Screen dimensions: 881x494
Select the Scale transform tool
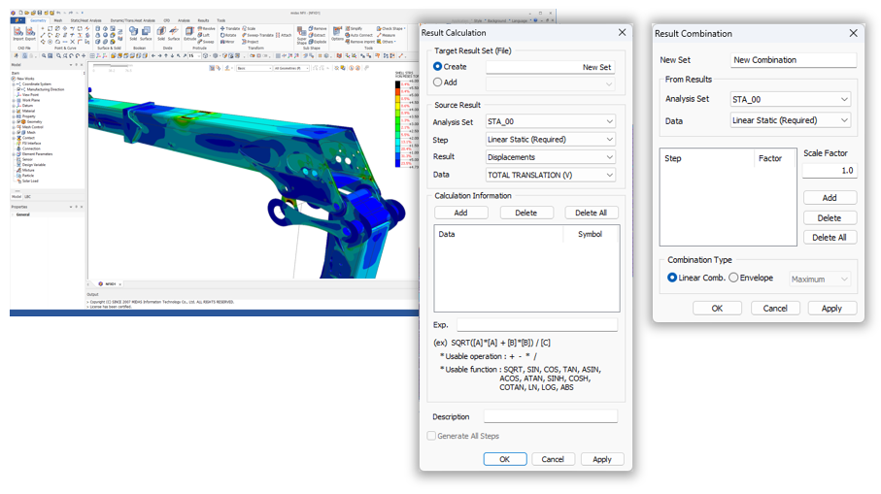pos(249,28)
